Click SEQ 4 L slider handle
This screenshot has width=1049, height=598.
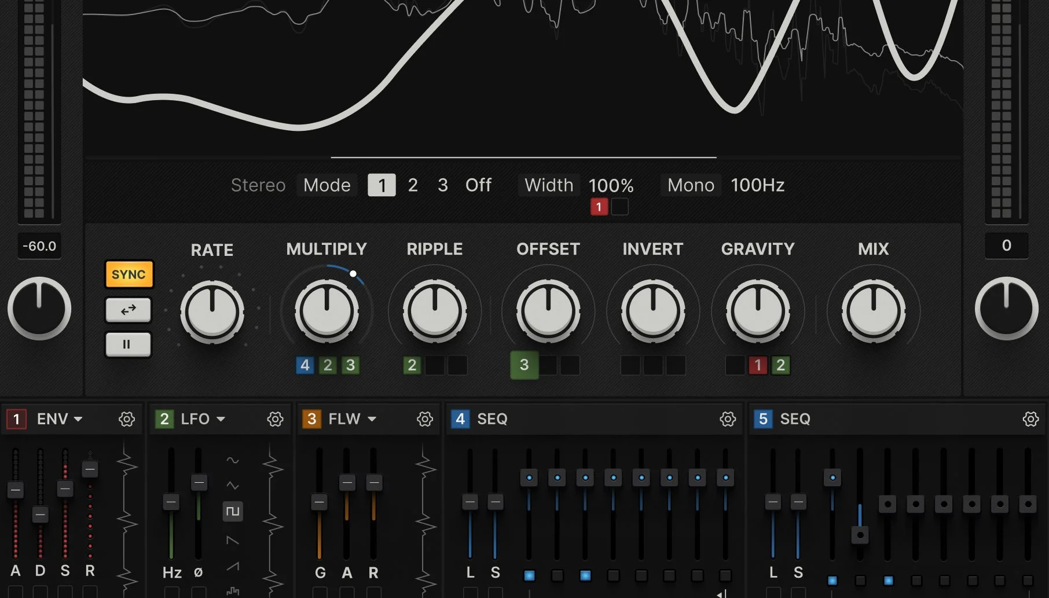(470, 502)
